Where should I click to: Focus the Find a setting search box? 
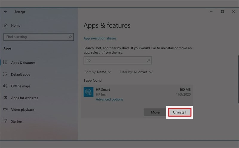tap(39, 37)
